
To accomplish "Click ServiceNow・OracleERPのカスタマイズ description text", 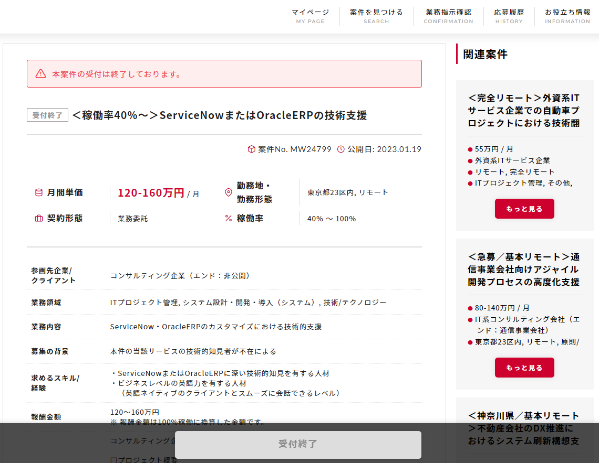I will tap(216, 327).
